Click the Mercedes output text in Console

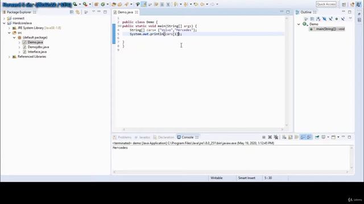120,148
